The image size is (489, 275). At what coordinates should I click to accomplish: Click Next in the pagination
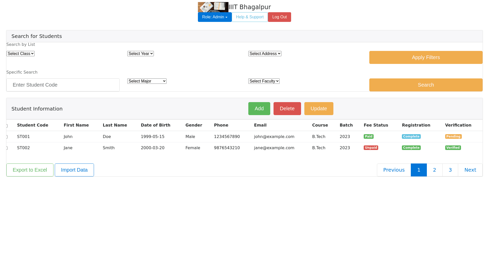coord(470,170)
